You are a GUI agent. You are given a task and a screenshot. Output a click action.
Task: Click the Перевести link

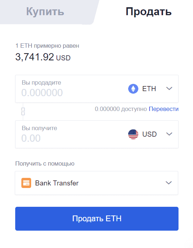(164, 109)
